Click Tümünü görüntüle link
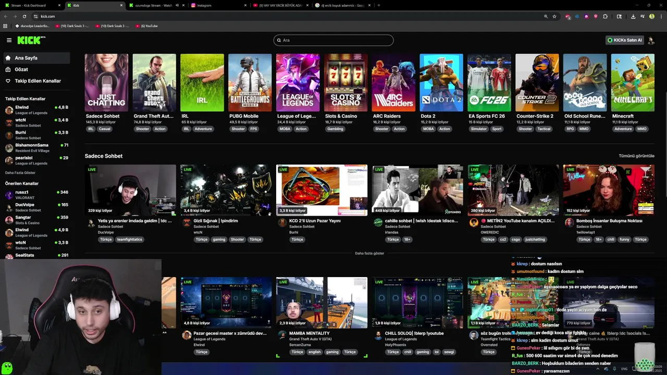 636,156
